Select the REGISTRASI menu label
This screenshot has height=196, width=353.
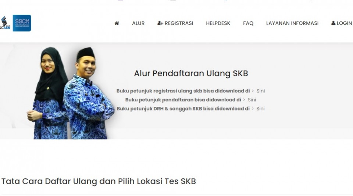pyautogui.click(x=179, y=23)
